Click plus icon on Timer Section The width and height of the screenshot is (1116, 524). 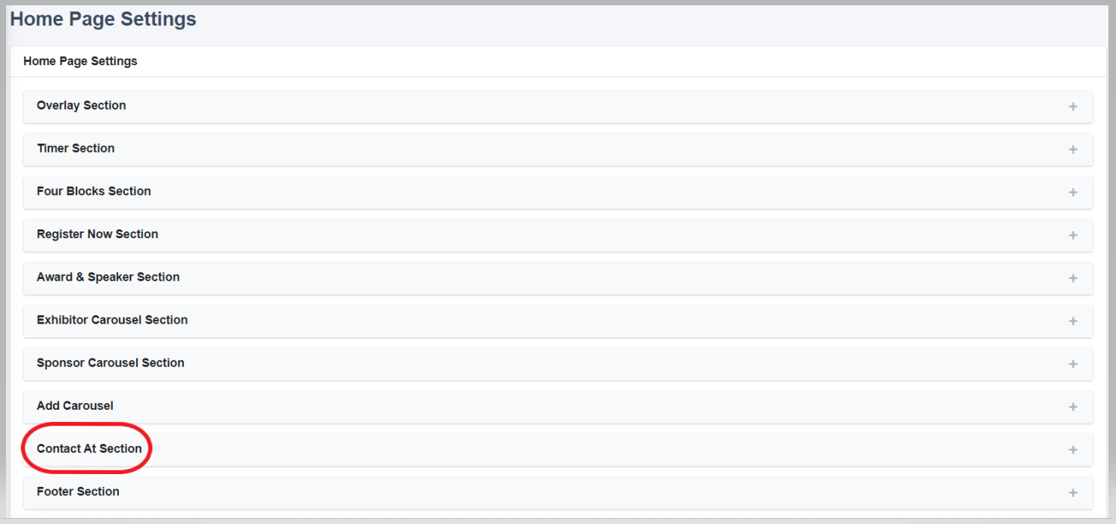(1073, 150)
